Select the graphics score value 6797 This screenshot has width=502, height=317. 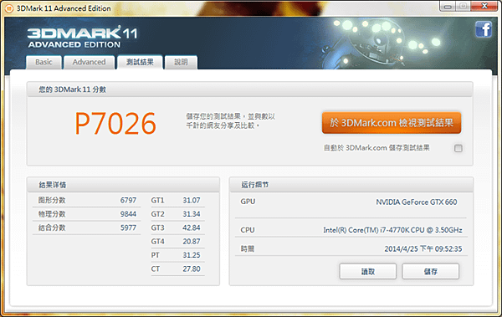pyautogui.click(x=128, y=201)
